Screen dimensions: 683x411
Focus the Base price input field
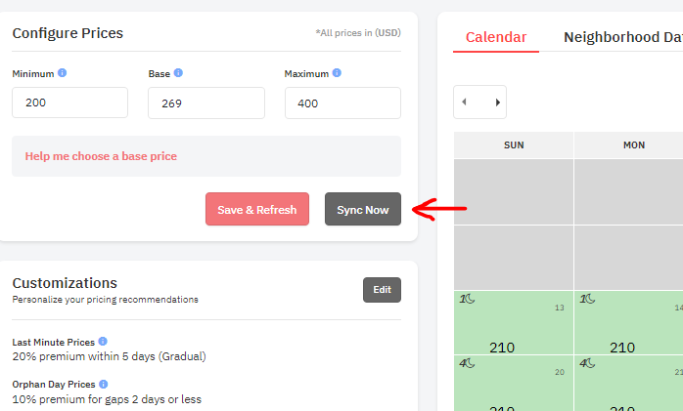[205, 103]
